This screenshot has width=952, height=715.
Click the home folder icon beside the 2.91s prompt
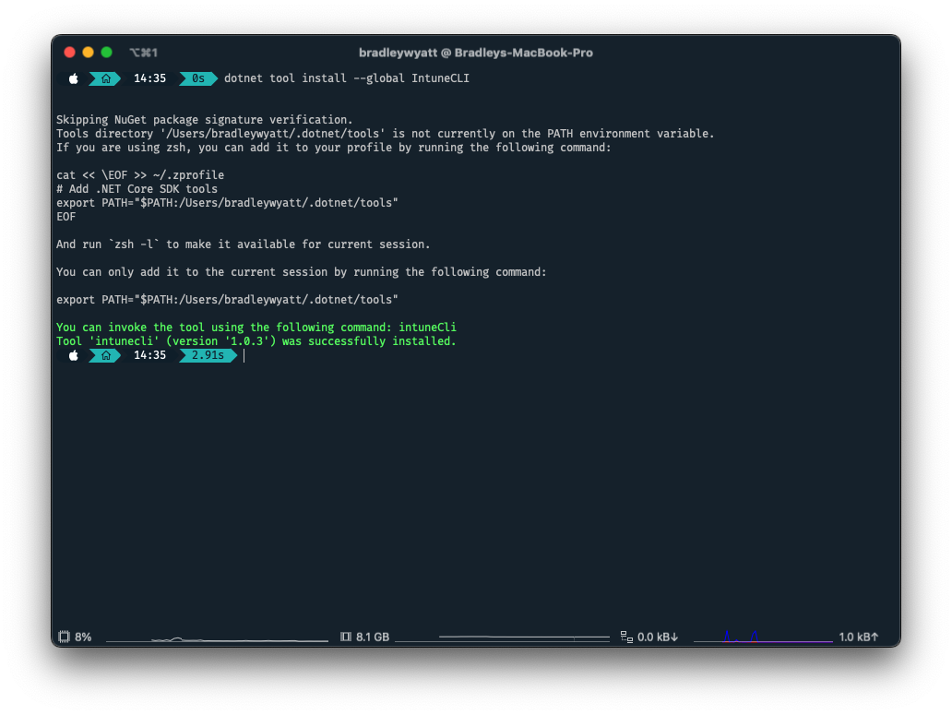[106, 355]
